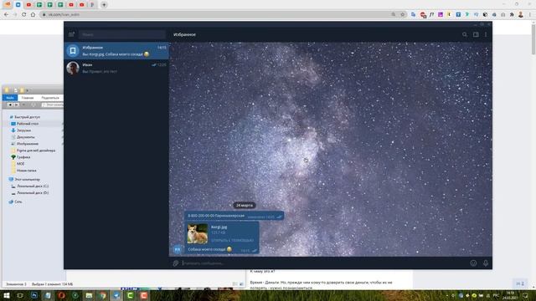536x301 pixels.
Task: Click the attach file paperclip icon
Action: click(176, 263)
